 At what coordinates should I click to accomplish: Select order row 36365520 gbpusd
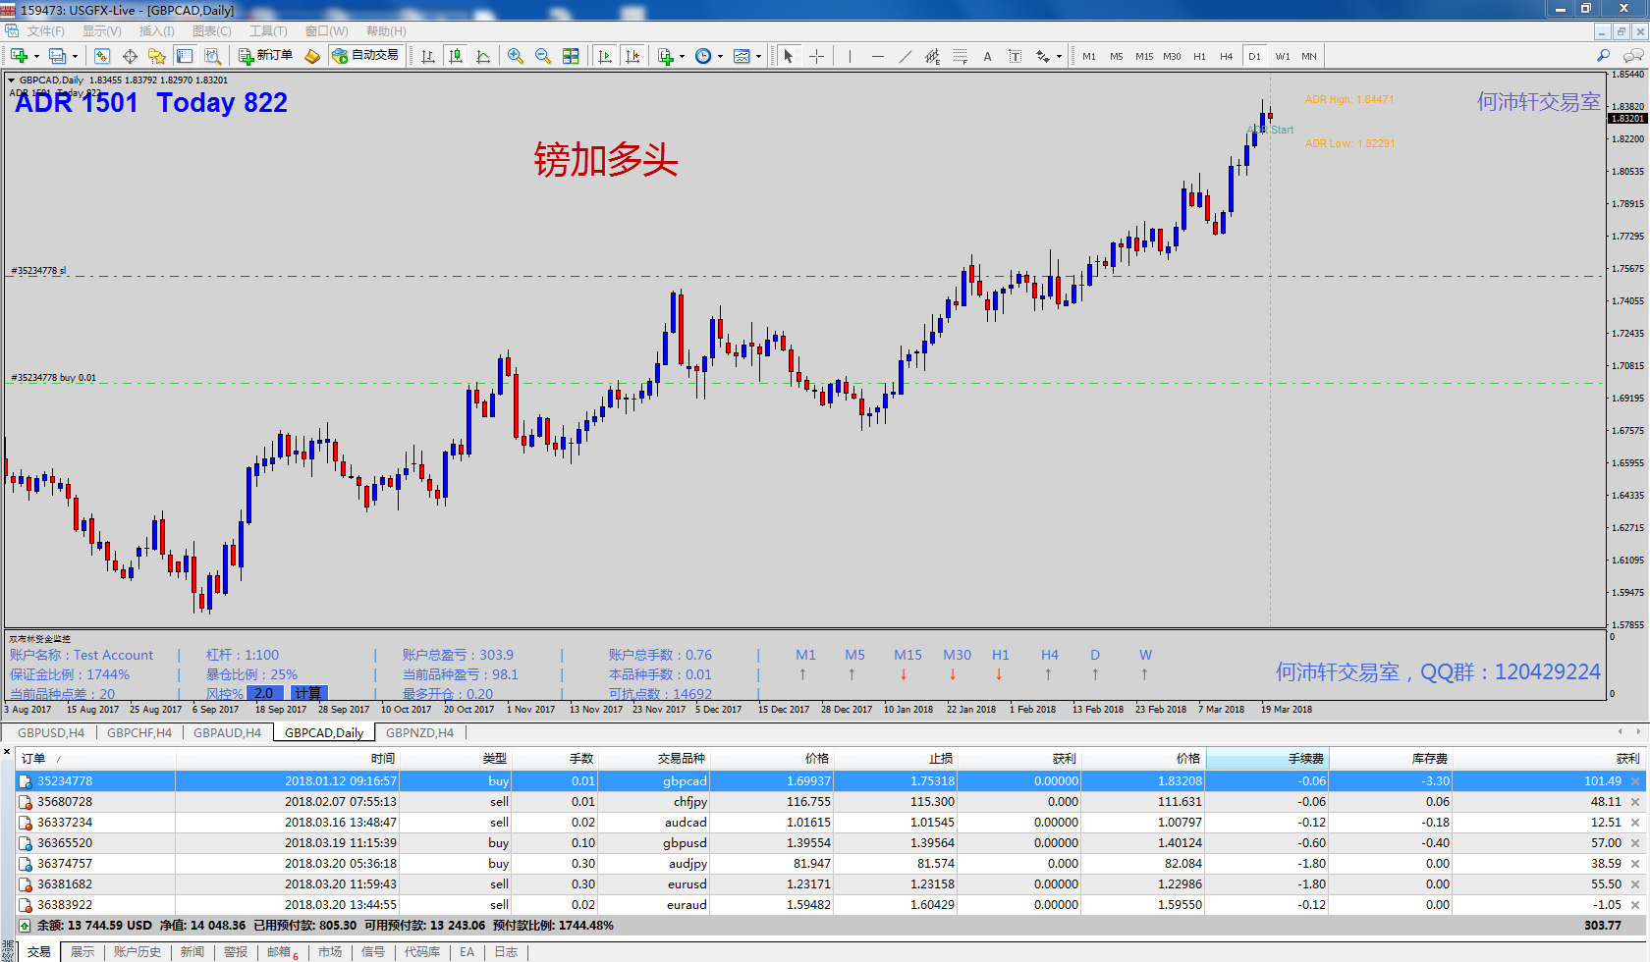831,843
